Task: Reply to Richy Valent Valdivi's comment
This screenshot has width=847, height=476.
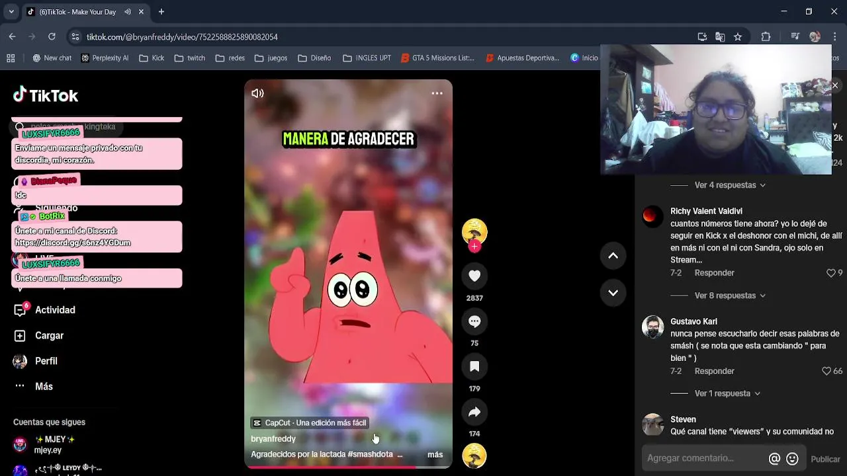Action: pyautogui.click(x=714, y=273)
